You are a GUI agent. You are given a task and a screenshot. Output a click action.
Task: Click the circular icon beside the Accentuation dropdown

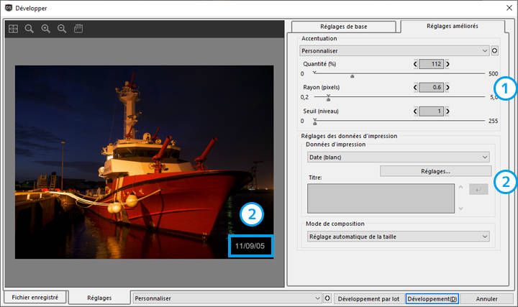point(494,51)
